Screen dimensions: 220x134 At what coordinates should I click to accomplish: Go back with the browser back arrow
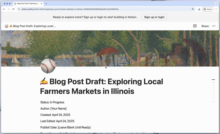(x=4, y=9)
